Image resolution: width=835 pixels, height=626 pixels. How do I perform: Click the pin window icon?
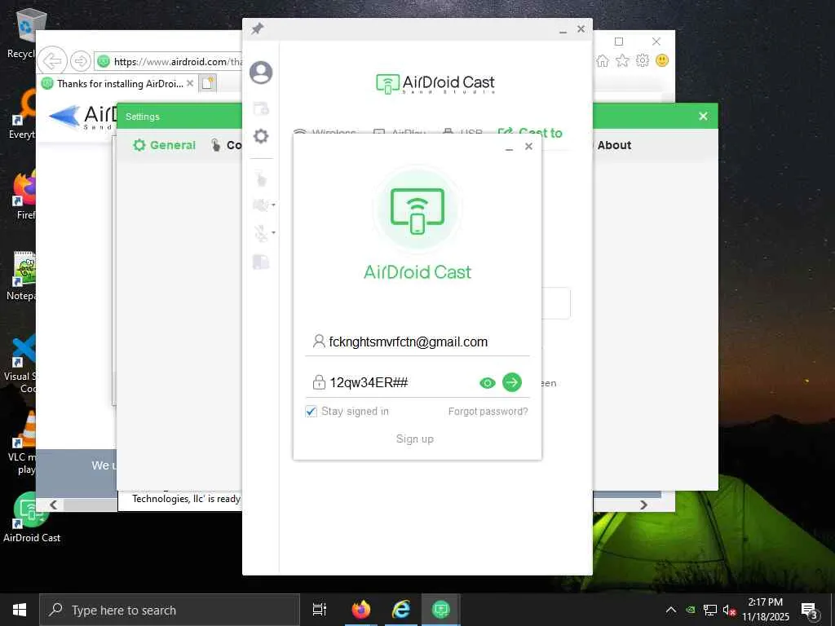coord(257,29)
